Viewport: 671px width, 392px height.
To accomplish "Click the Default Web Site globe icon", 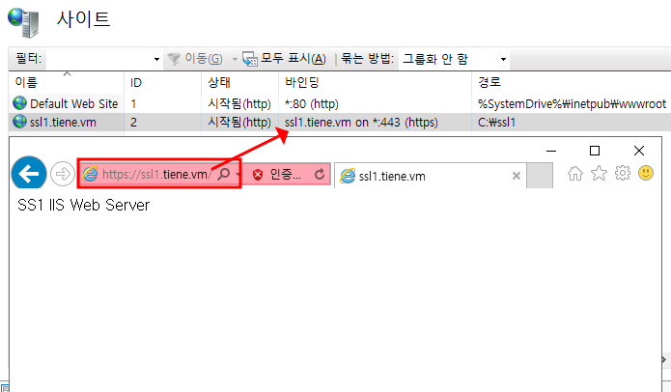I will tap(19, 103).
